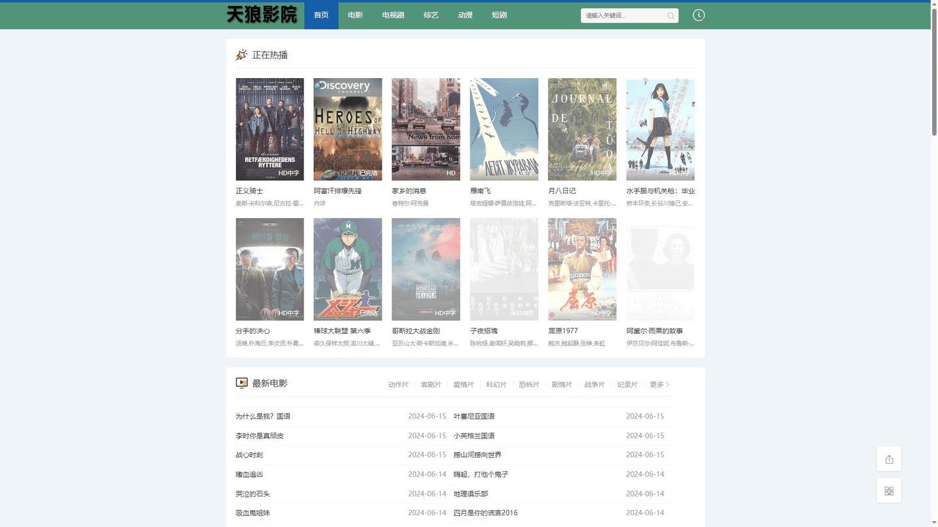
Task: Open the 雁南飞 poster thumbnail
Action: 504,129
